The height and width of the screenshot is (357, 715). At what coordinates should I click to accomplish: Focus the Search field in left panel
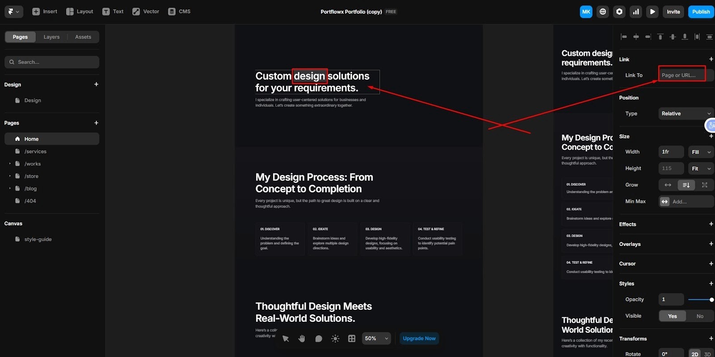pos(52,62)
